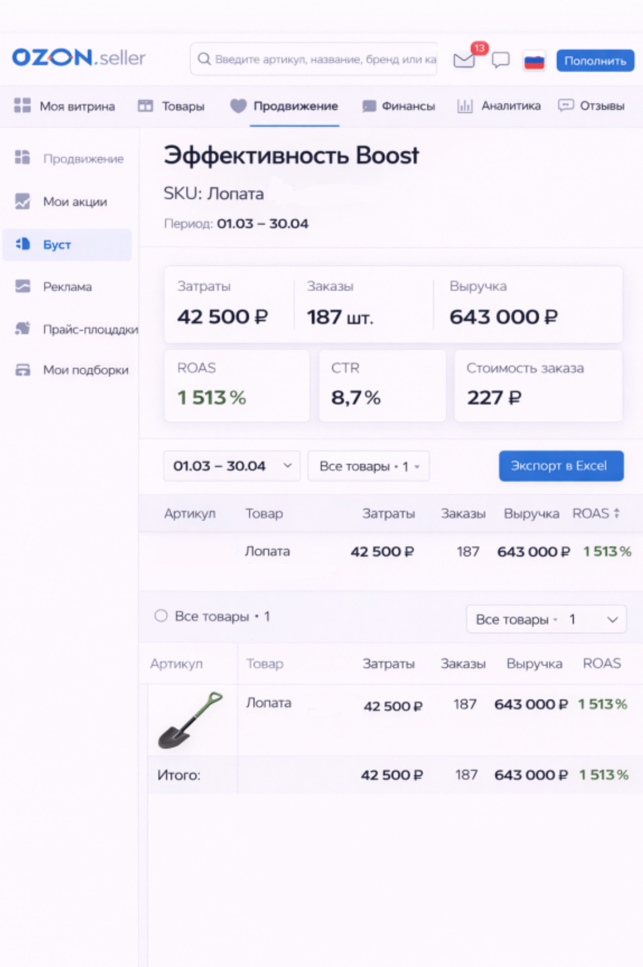643x967 pixels.
Task: Expand the lower-right Все товары dropdown
Action: pyautogui.click(x=546, y=619)
